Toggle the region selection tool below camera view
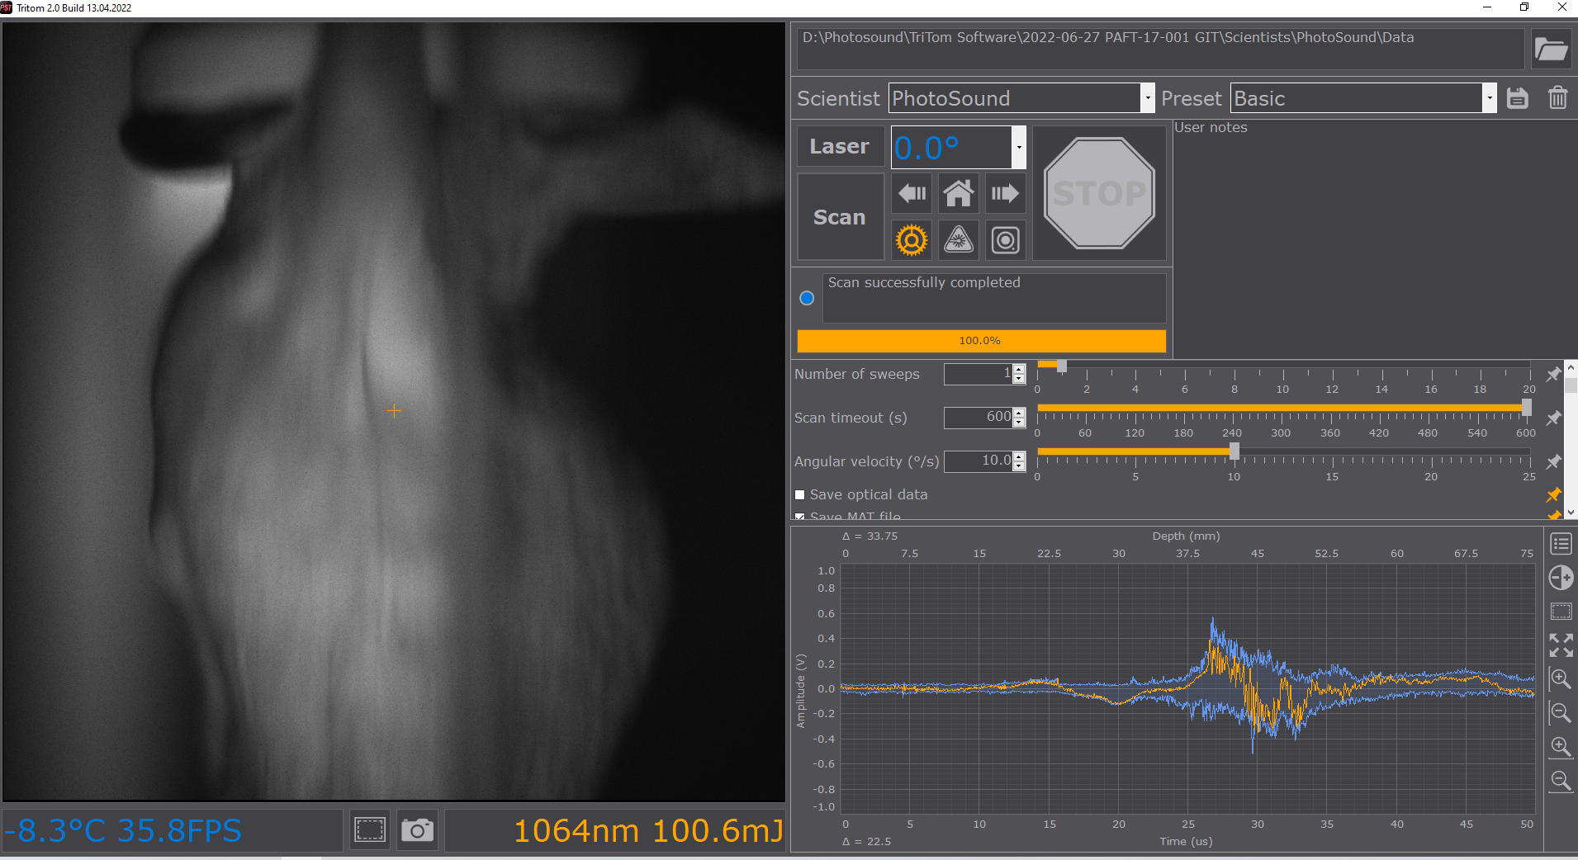Viewport: 1578px width, 860px height. tap(370, 829)
